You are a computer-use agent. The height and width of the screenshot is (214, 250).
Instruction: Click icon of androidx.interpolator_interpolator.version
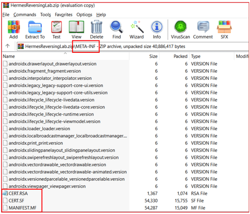tap(5, 78)
